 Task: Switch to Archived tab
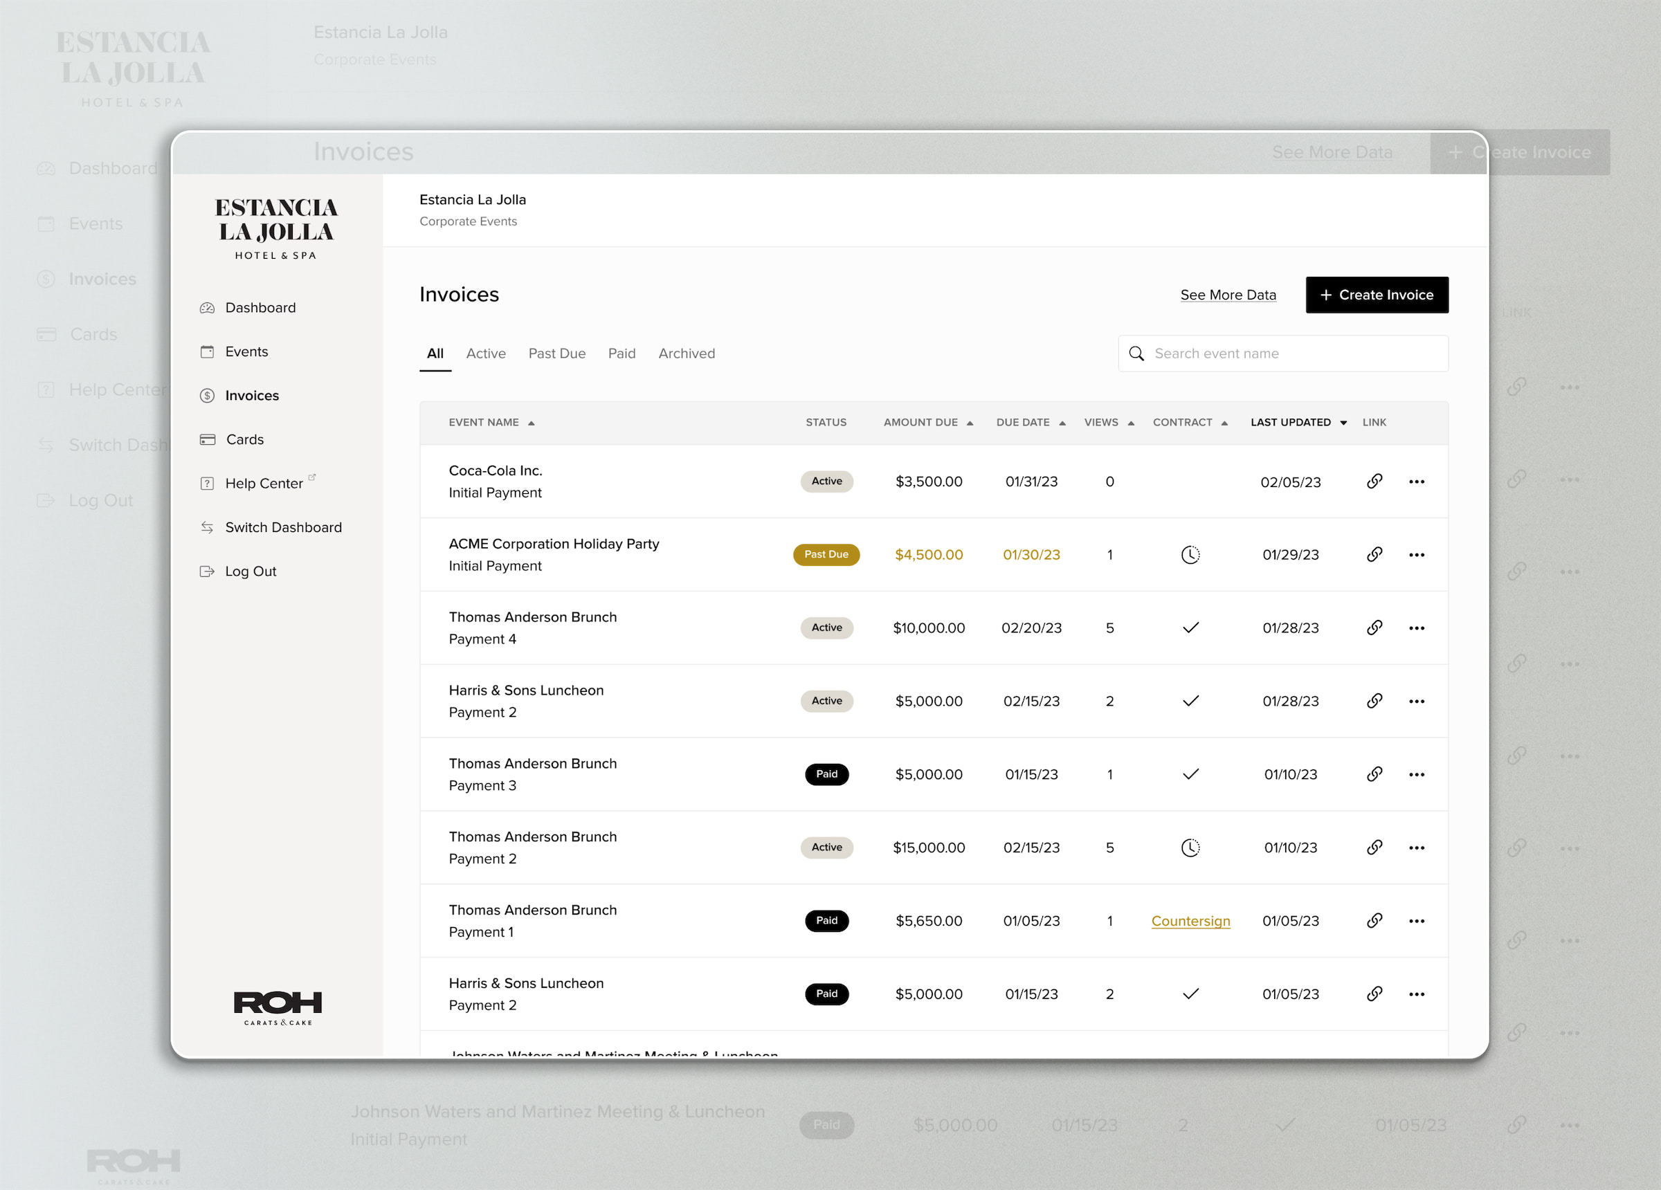(687, 354)
